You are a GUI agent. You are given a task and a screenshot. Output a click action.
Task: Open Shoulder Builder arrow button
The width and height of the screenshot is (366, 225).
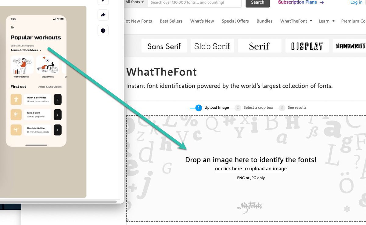(58, 130)
